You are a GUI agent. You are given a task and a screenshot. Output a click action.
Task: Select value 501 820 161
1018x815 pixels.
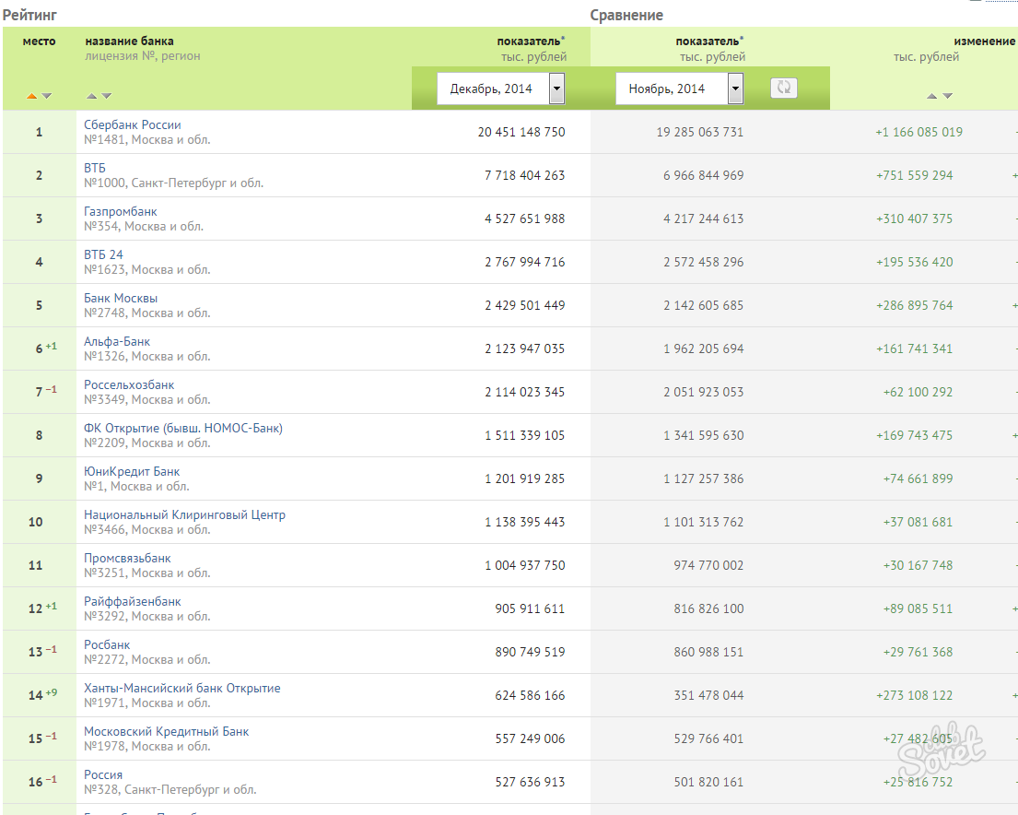click(708, 782)
